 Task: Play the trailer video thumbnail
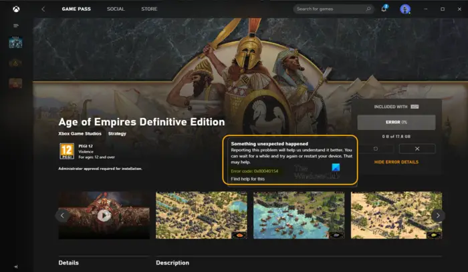[x=104, y=215]
